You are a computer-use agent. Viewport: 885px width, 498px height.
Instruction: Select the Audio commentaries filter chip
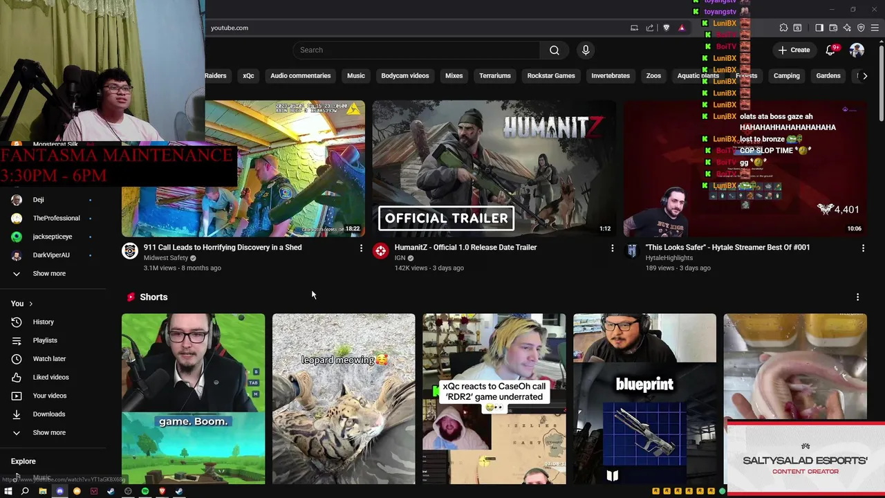coord(300,75)
